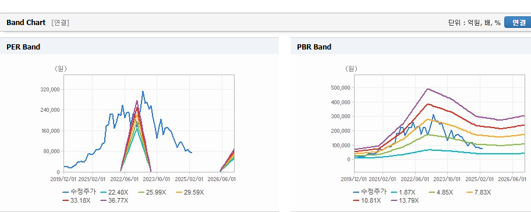
Task: Click the (원) unit label above PBR chart
Action: (x=351, y=68)
